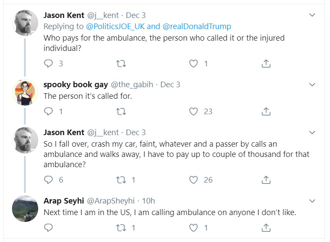
Task: Reply to Arap Seyhi's tweet
Action: pos(48,228)
